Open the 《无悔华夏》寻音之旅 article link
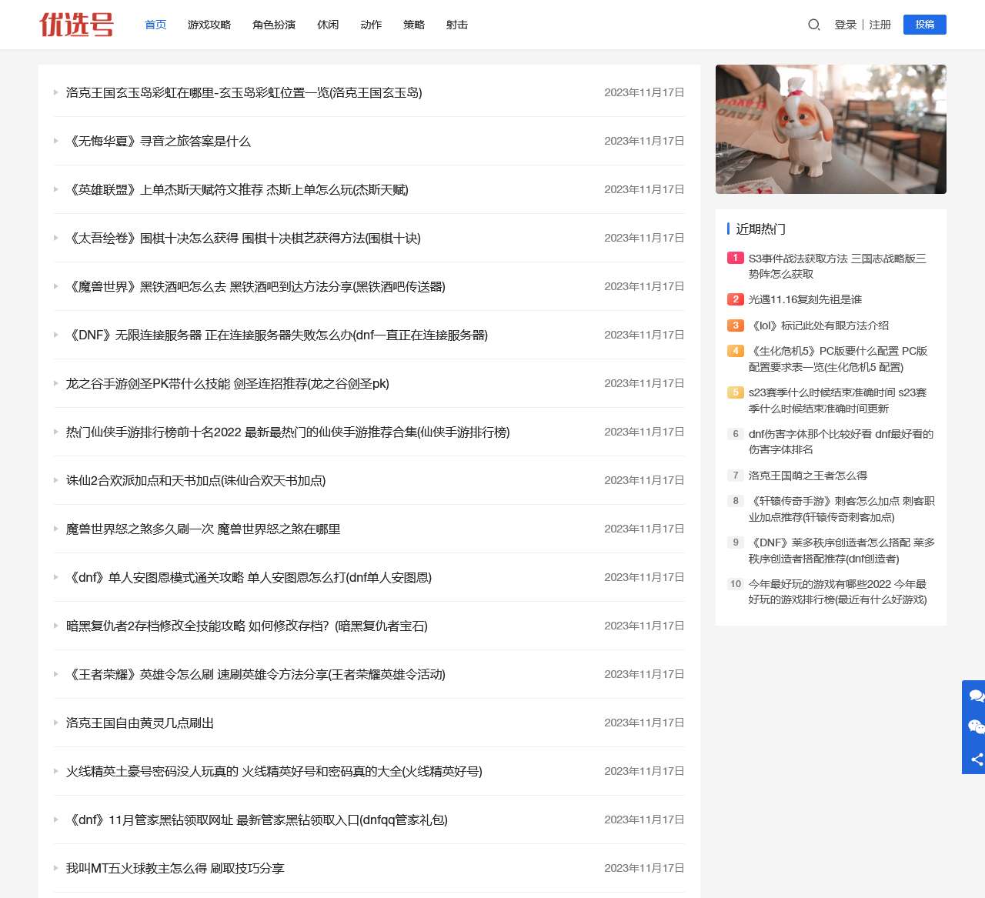Viewport: 985px width, 898px height. (x=160, y=142)
